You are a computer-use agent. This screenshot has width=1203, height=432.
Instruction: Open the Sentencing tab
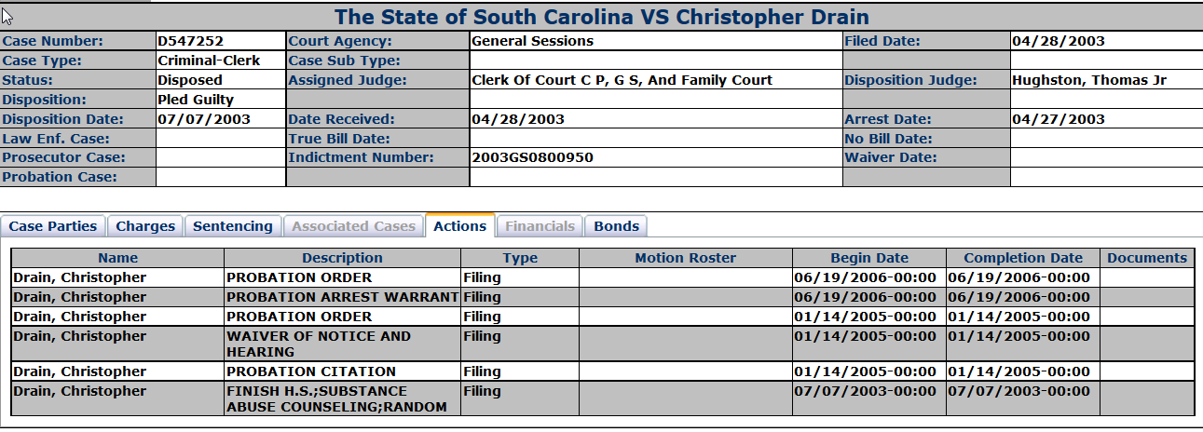pos(232,226)
